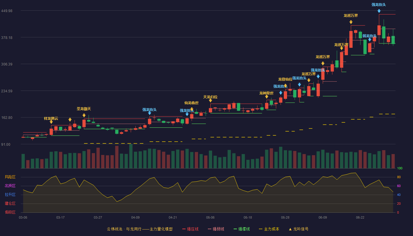Click the 05-28 date axis label

tap(285, 217)
